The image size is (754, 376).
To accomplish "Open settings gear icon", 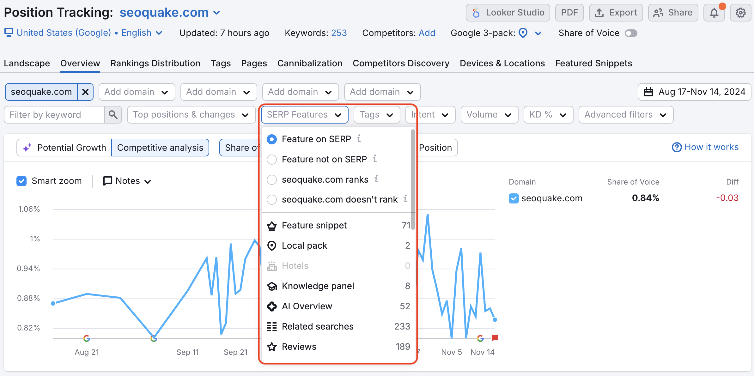I will point(741,13).
